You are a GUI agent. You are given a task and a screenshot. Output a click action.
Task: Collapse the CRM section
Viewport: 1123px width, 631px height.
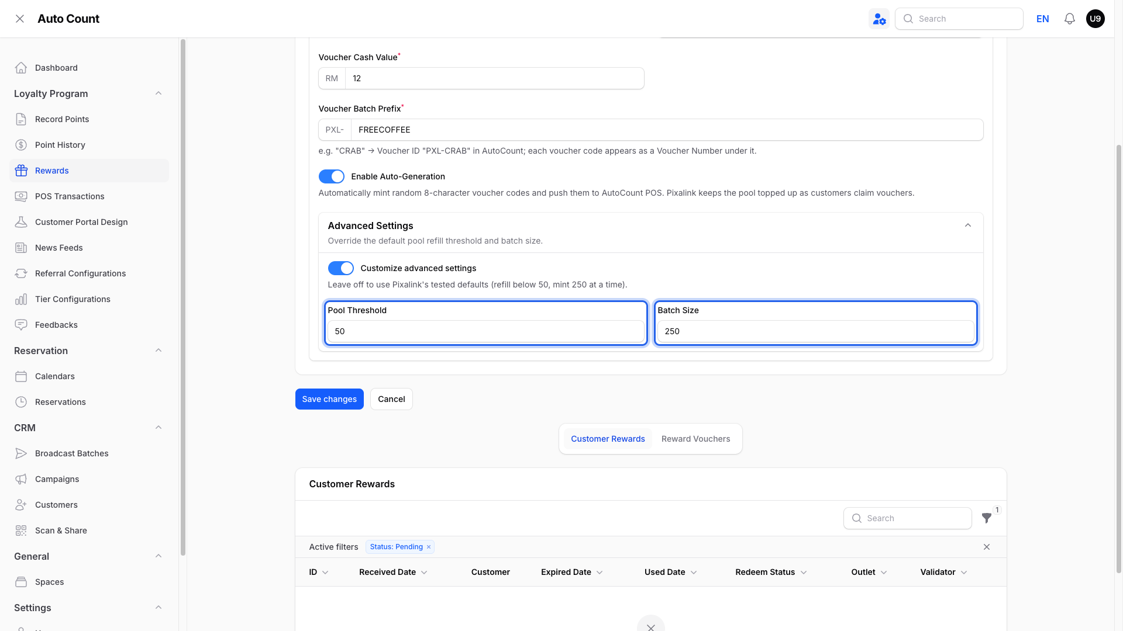[159, 428]
